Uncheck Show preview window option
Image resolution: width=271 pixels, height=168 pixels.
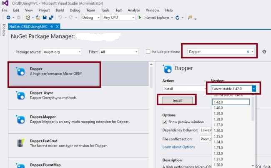click(x=165, y=122)
